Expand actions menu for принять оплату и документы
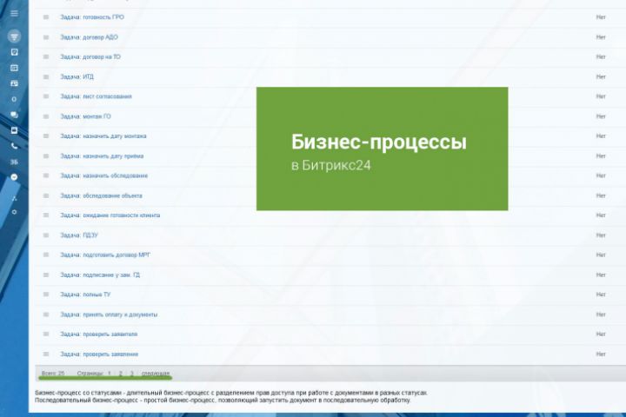The image size is (626, 417). 46,314
